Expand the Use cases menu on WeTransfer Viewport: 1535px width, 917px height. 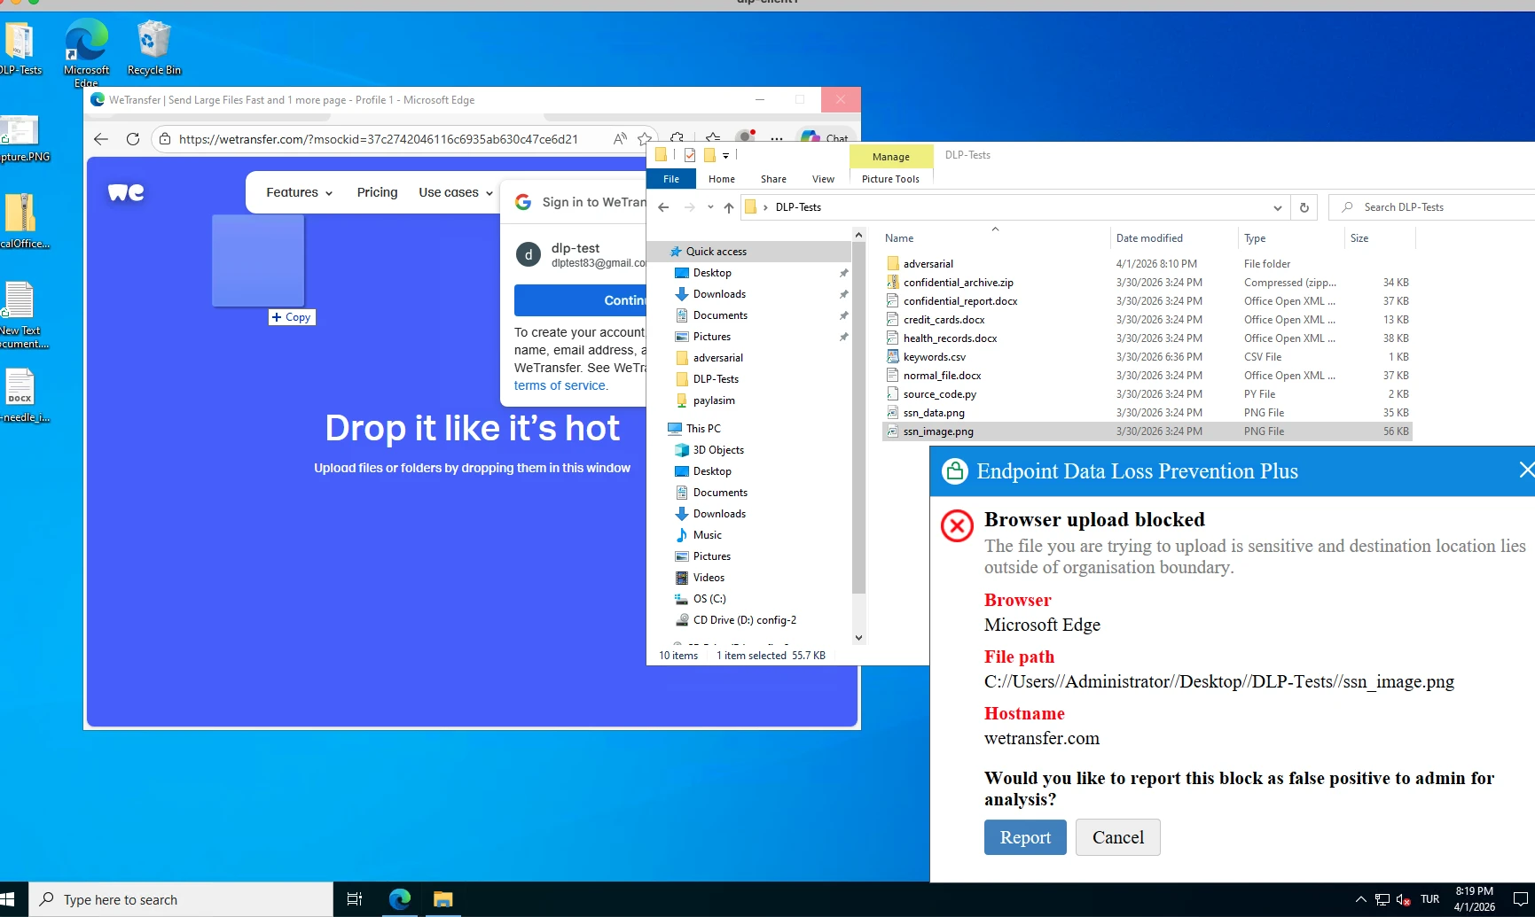point(456,192)
